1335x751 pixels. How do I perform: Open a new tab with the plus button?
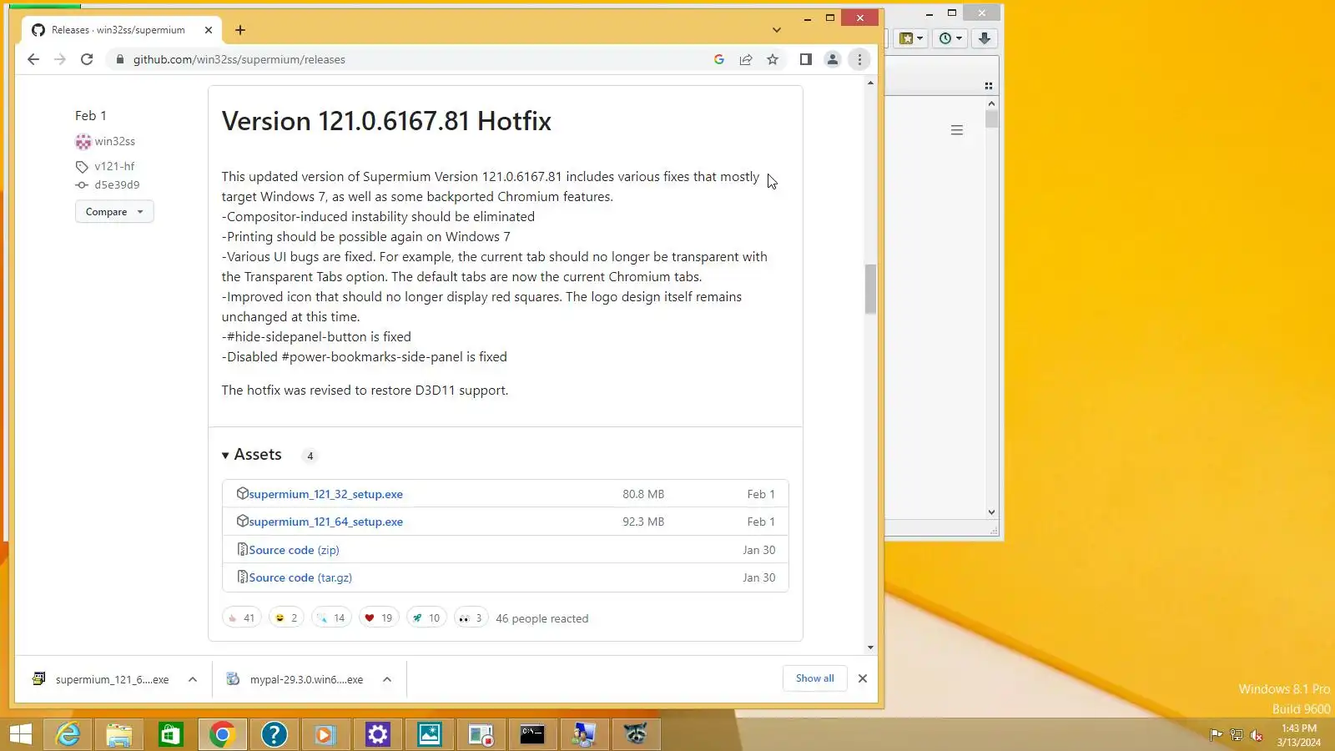click(x=240, y=30)
